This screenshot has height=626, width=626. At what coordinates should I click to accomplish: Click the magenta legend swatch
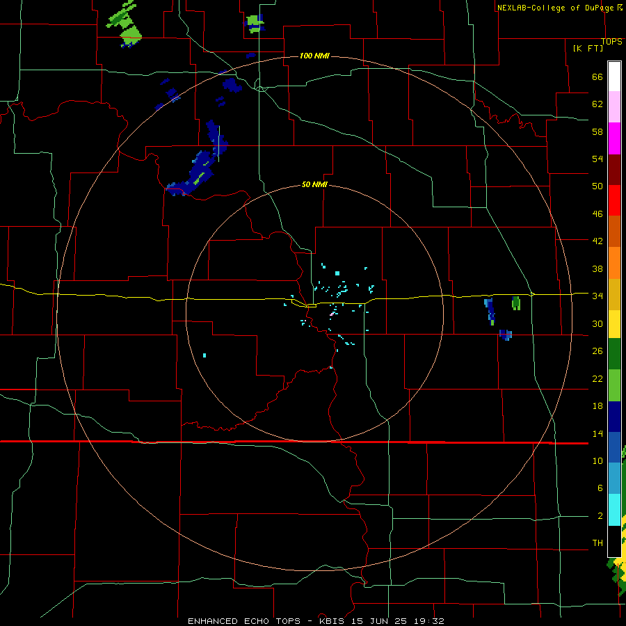[614, 138]
